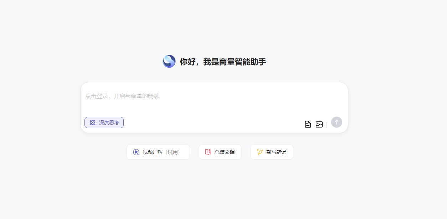Toggle the 深度思考 deep thinking mode
The height and width of the screenshot is (219, 447).
(x=104, y=122)
